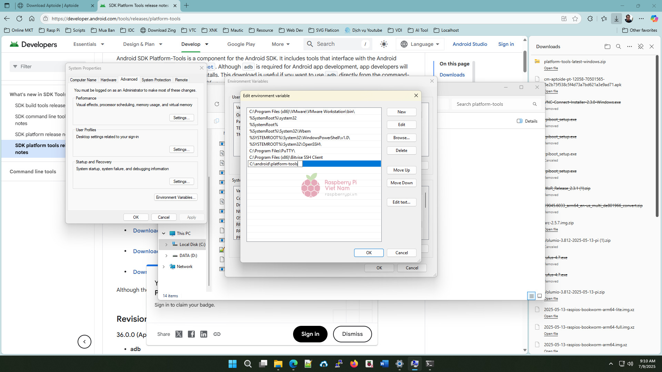Share page on X icon

pos(179,334)
